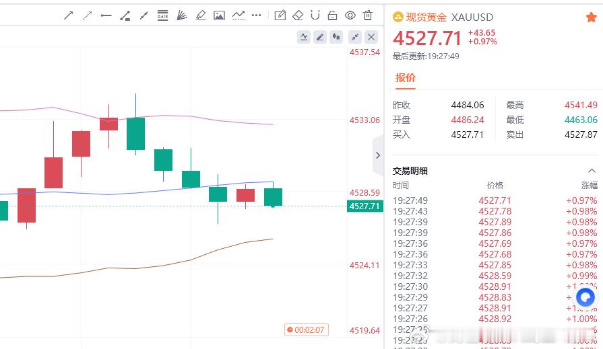Select the price range measure tool

pyautogui.click(x=125, y=15)
